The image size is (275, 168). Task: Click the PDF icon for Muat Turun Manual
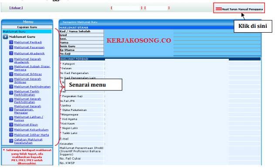pos(219,9)
